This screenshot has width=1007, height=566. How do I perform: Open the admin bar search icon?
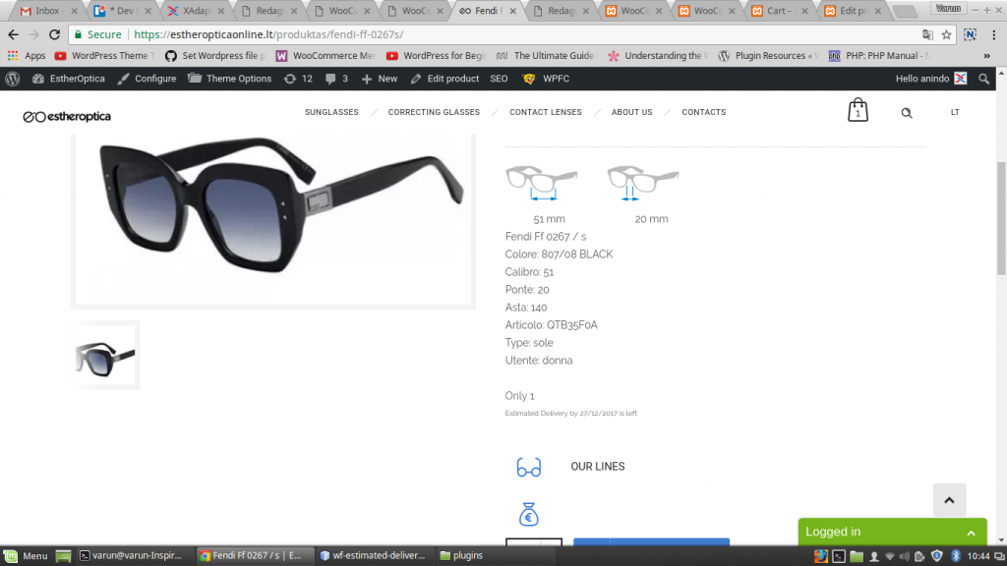click(983, 79)
